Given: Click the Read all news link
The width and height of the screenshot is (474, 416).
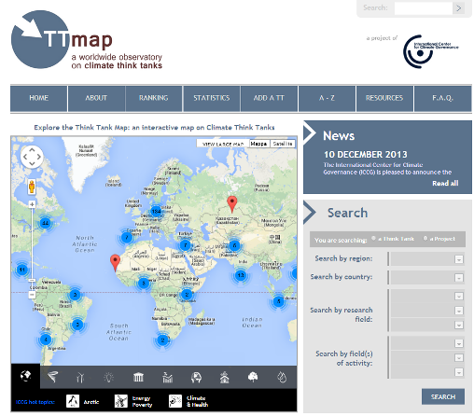Looking at the screenshot, I should (445, 184).
